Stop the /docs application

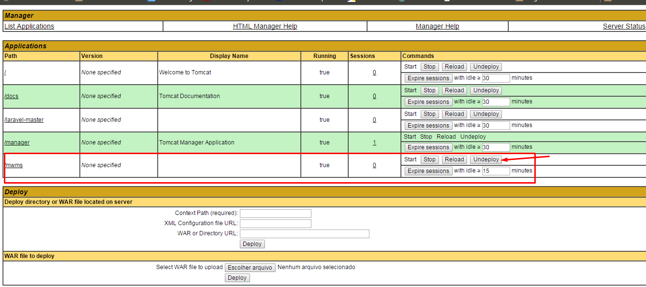coord(429,90)
